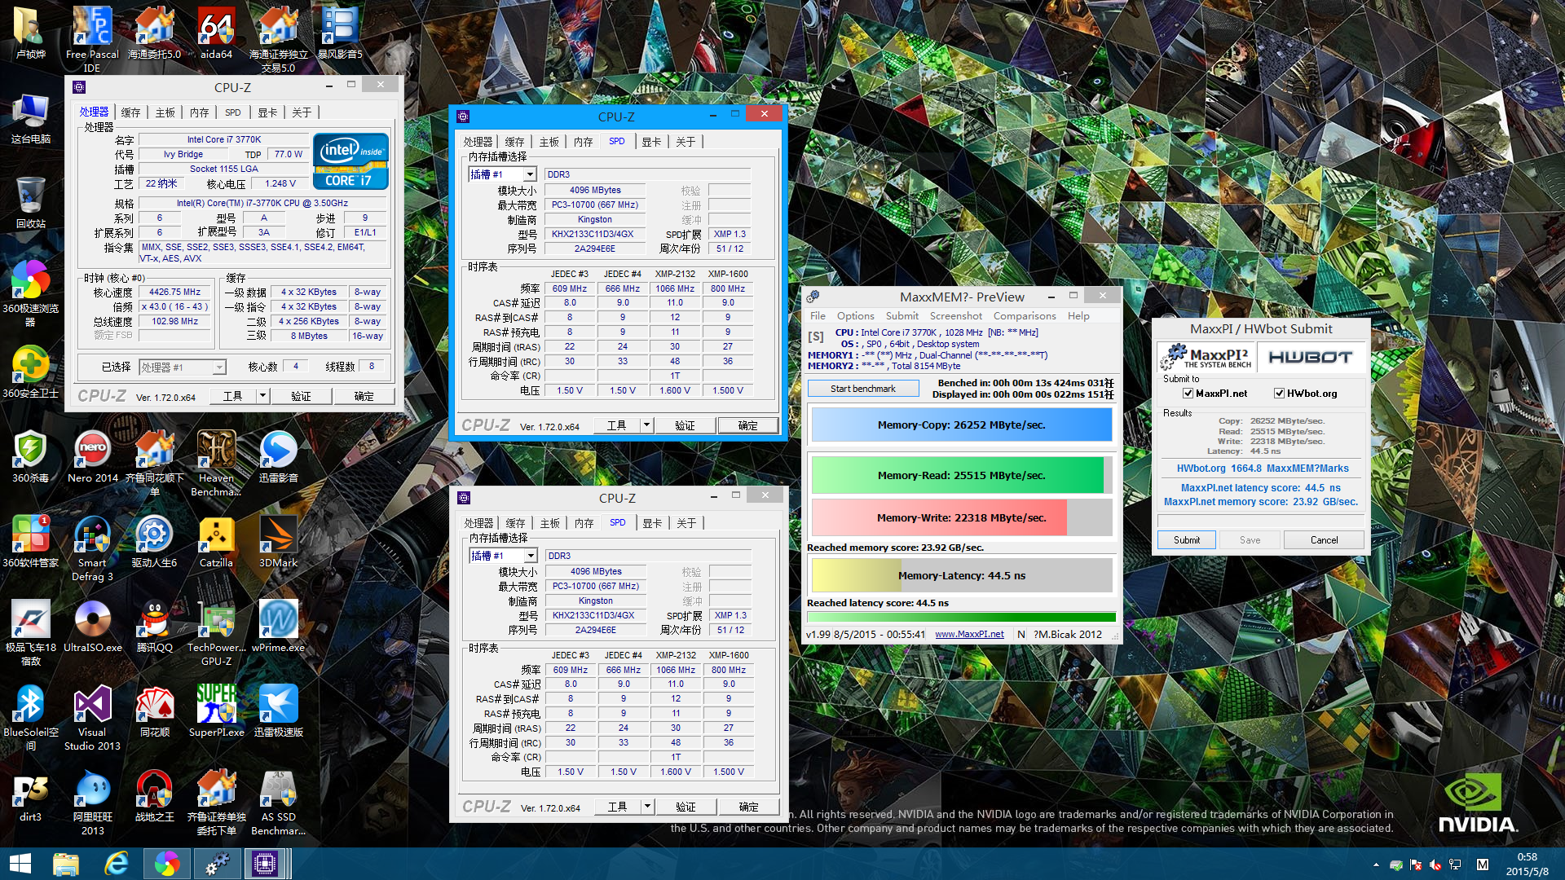
Task: Click the Windows Start button
Action: [20, 864]
